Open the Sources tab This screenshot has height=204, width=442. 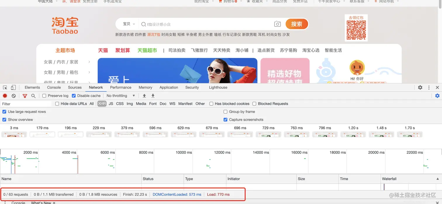(75, 88)
